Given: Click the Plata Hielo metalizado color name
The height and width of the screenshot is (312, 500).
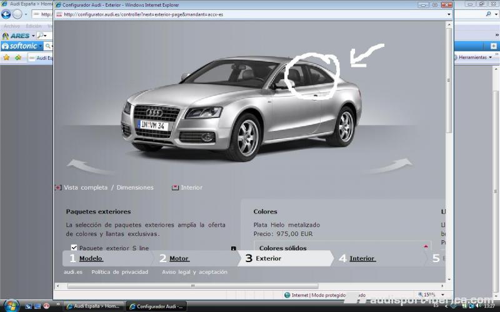Looking at the screenshot, I should tap(287, 225).
